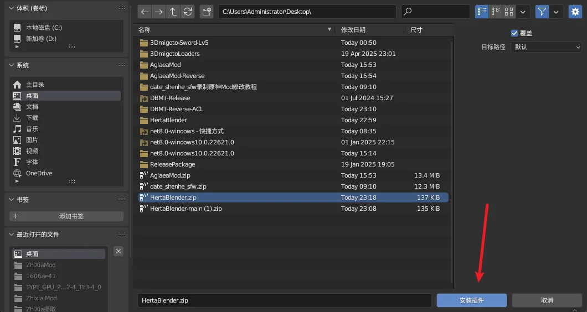Click the HertaBlender.zip filename field
The image size is (587, 312).
coord(285,300)
